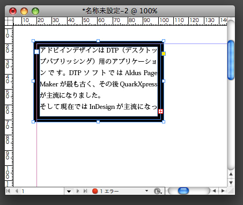Screen dimensions: 243x205
Task: Zoom window with the green button
Action: click(x=35, y=11)
